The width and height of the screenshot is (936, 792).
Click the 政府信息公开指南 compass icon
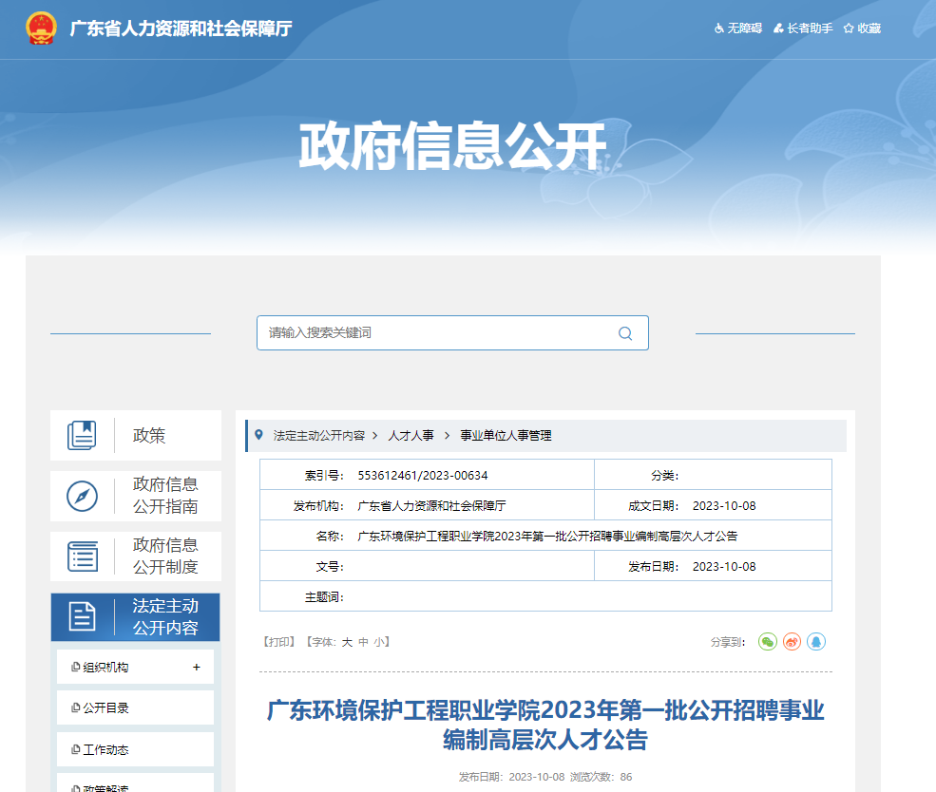[x=83, y=496]
